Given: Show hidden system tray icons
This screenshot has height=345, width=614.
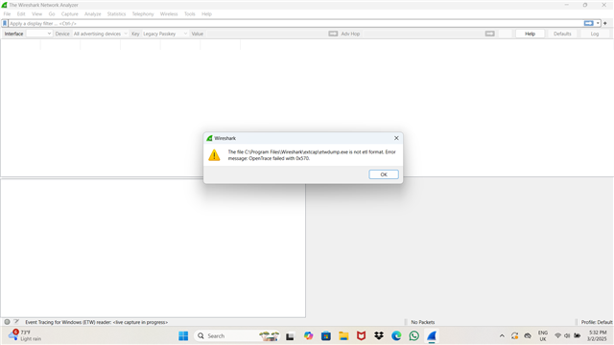Looking at the screenshot, I should [502, 336].
